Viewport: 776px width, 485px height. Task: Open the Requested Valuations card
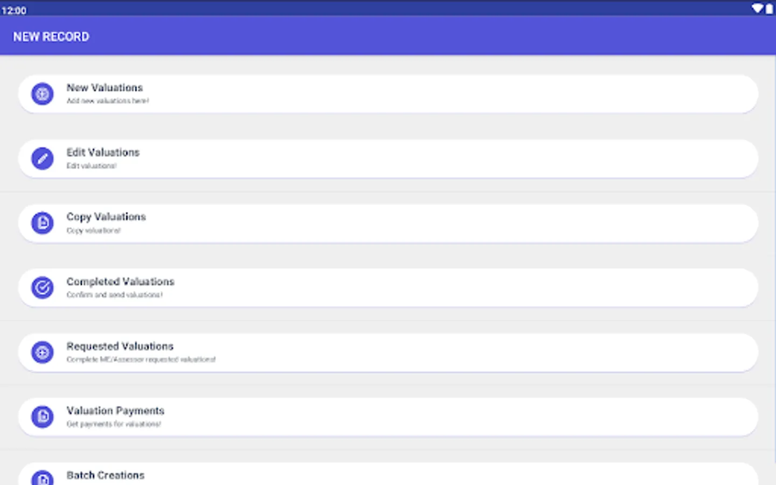[388, 352]
